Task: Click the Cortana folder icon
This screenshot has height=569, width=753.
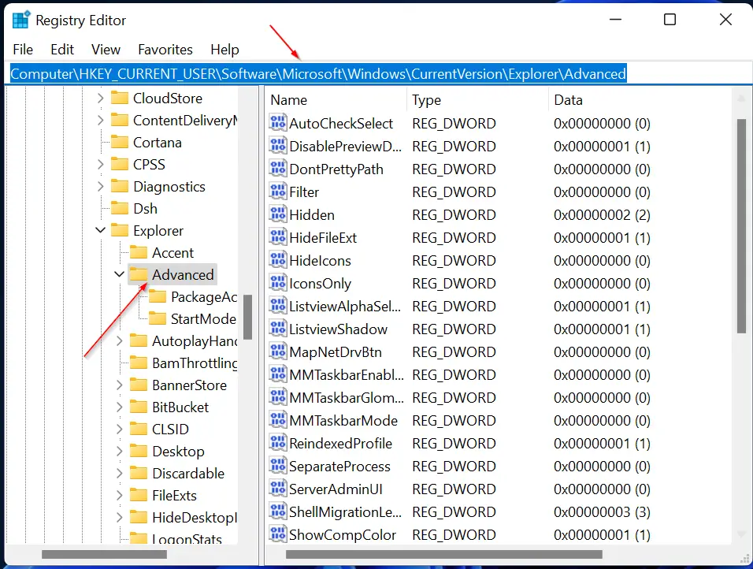Action: pos(120,142)
